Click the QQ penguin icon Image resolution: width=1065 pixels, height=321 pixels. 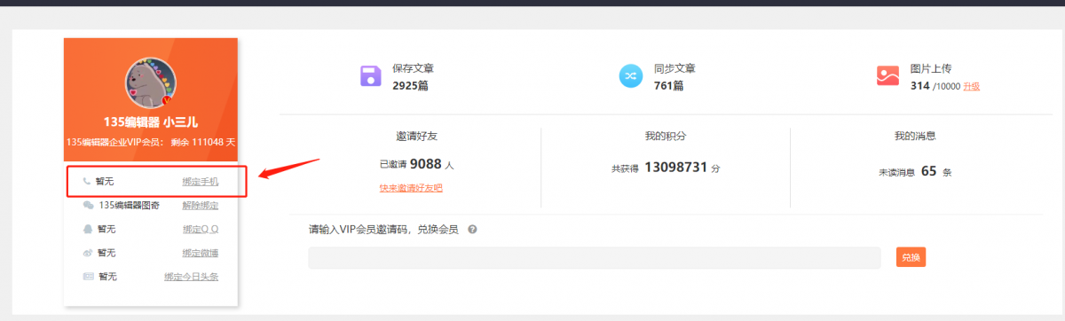(88, 229)
